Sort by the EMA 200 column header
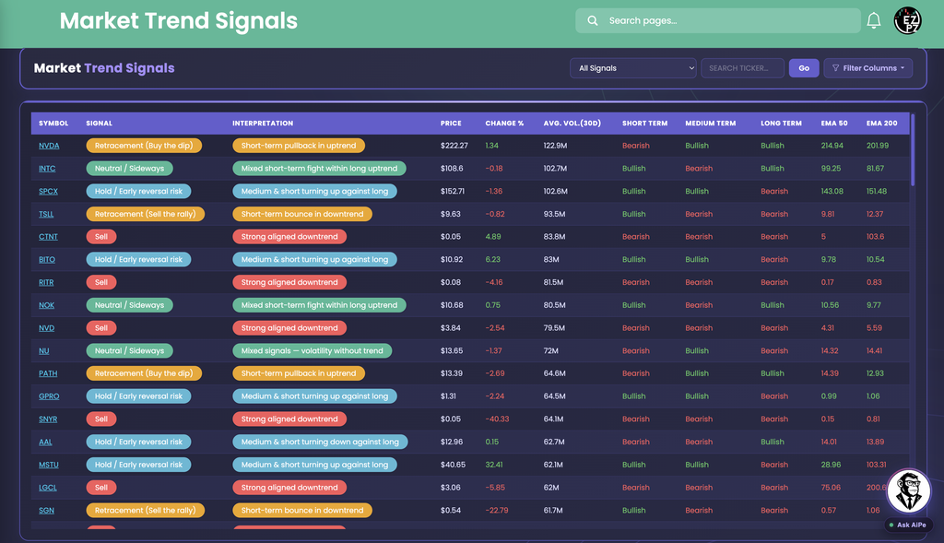 [x=882, y=124]
